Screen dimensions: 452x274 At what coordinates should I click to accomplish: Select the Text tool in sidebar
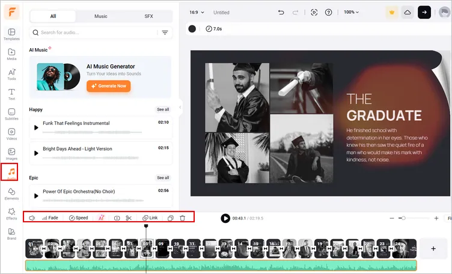pos(11,94)
